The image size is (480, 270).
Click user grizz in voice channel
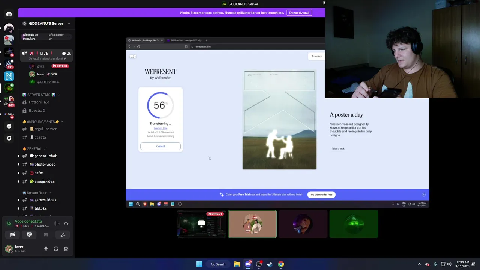point(40,66)
